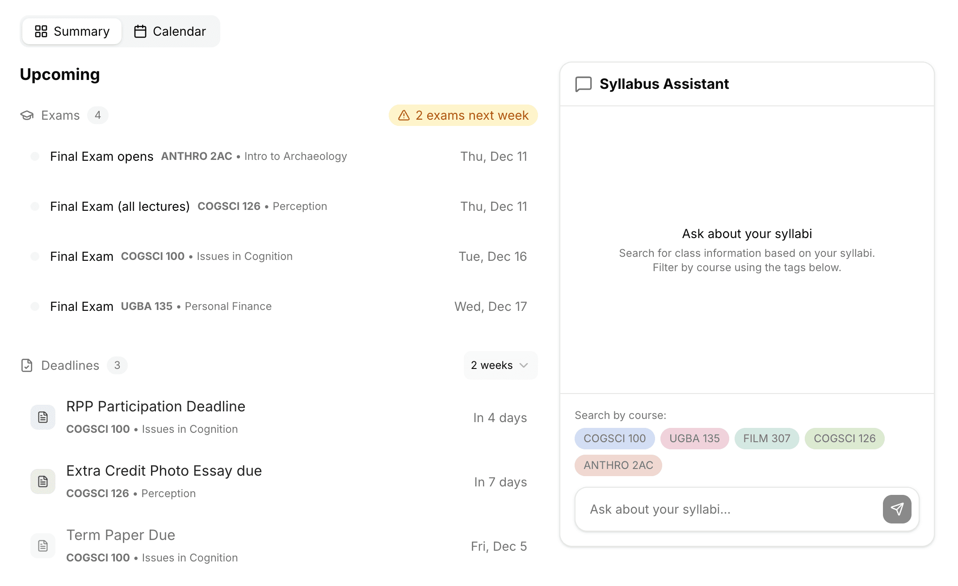Click the Ask about your syllabi input field
958x586 pixels.
(715, 509)
